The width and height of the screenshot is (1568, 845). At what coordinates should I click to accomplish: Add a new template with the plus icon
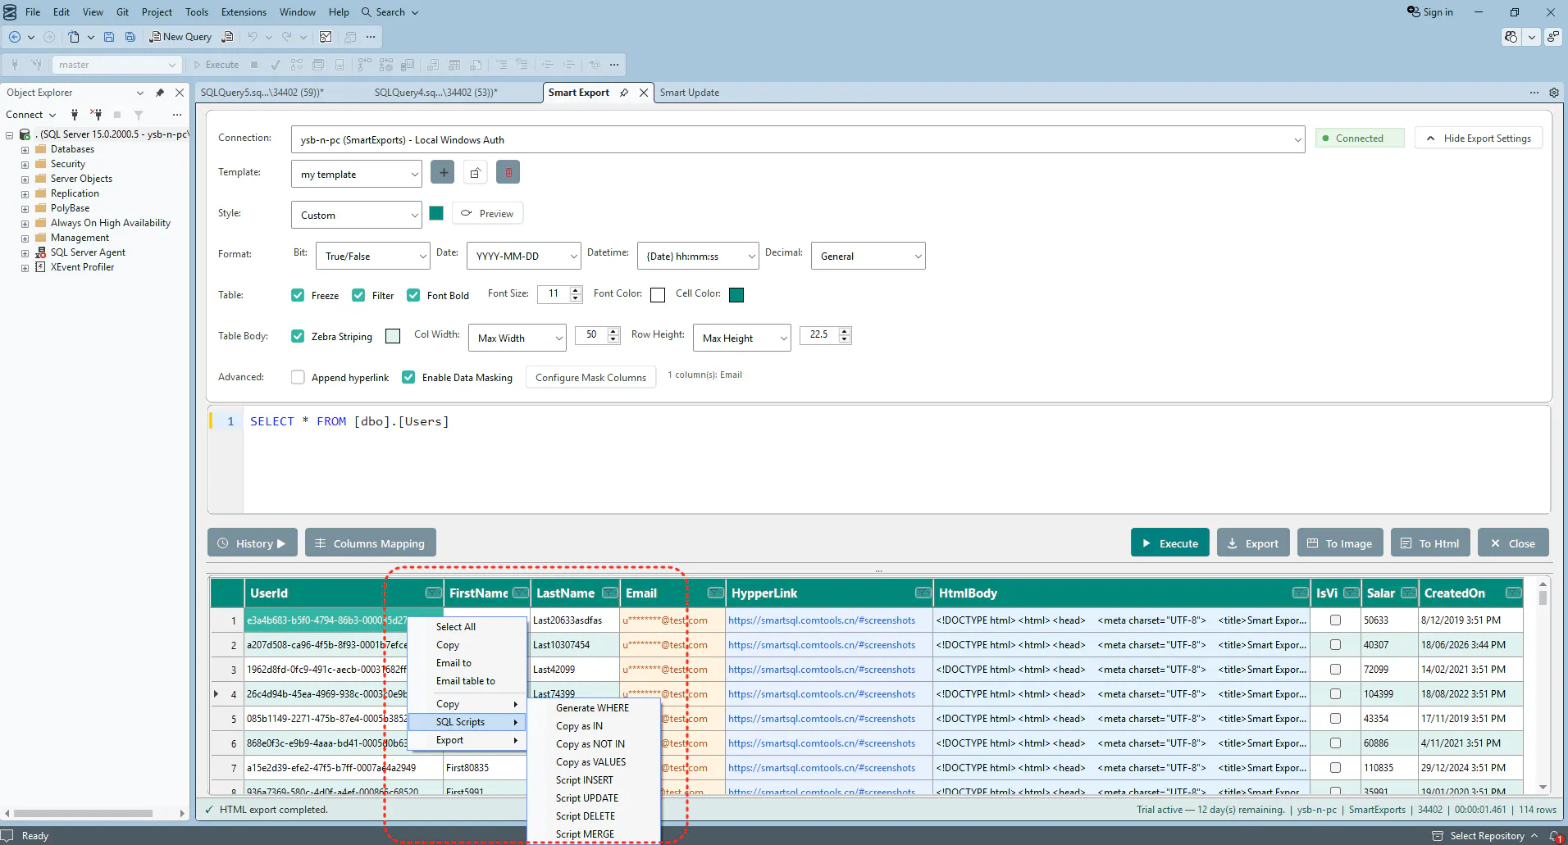click(x=443, y=173)
